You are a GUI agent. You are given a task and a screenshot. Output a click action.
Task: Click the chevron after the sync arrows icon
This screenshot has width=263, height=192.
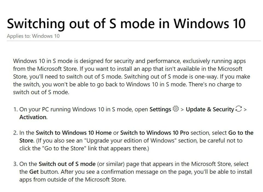(x=245, y=110)
